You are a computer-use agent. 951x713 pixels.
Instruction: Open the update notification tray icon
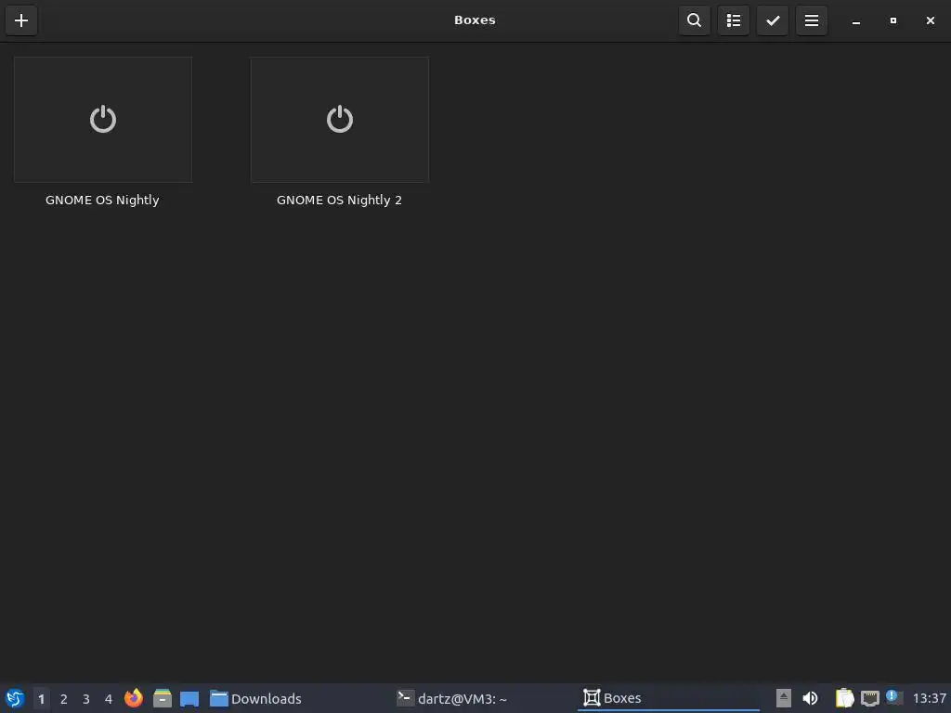[x=894, y=697]
